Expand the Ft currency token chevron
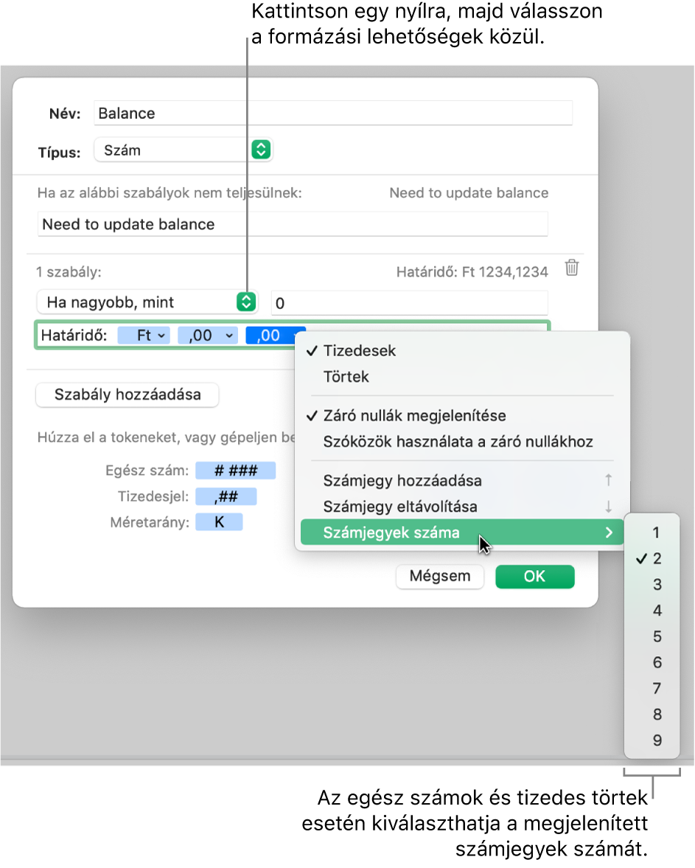This screenshot has width=695, height=868. 161,336
